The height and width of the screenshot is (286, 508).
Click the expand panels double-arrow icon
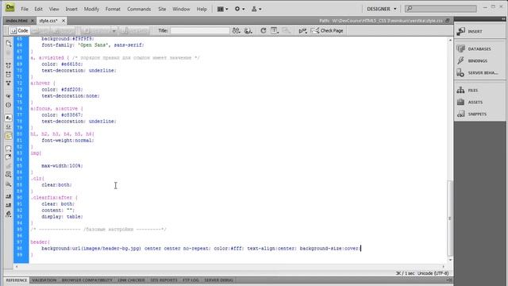[503, 19]
